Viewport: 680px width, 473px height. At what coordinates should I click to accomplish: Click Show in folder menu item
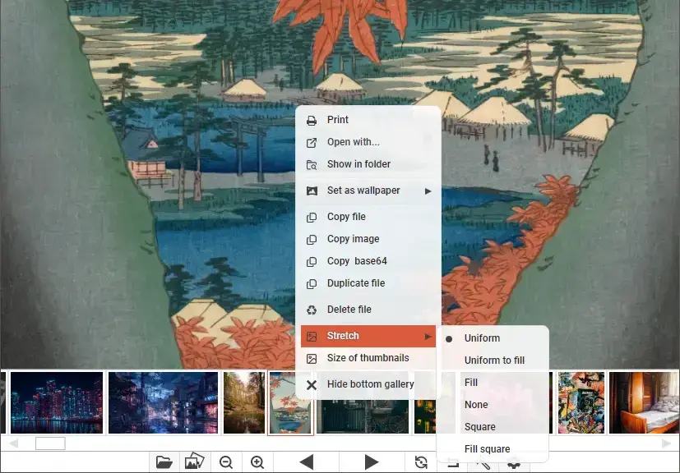[359, 164]
